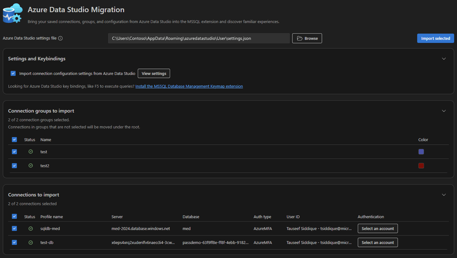Click the info icon beside settings file label

(x=60, y=38)
